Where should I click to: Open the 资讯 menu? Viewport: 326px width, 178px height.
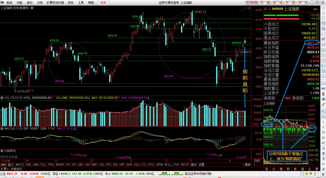point(70,3)
